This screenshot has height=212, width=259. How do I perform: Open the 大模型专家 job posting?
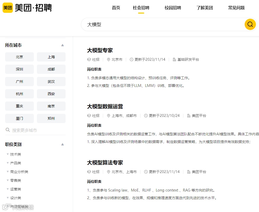pos(100,50)
